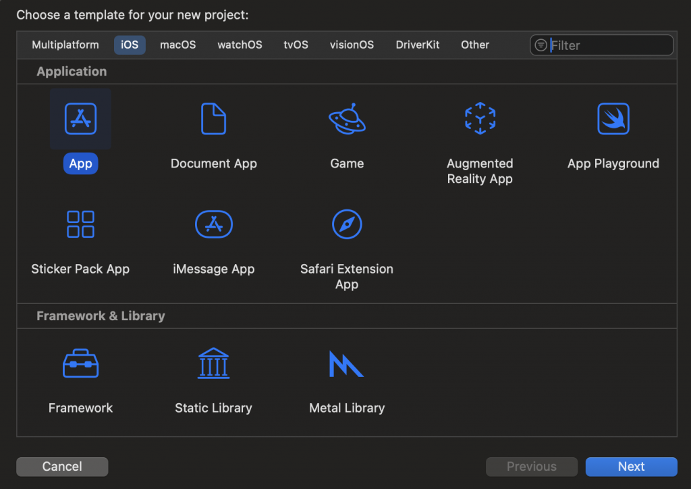
Task: Pick the iMessage App template icon
Action: (x=213, y=224)
